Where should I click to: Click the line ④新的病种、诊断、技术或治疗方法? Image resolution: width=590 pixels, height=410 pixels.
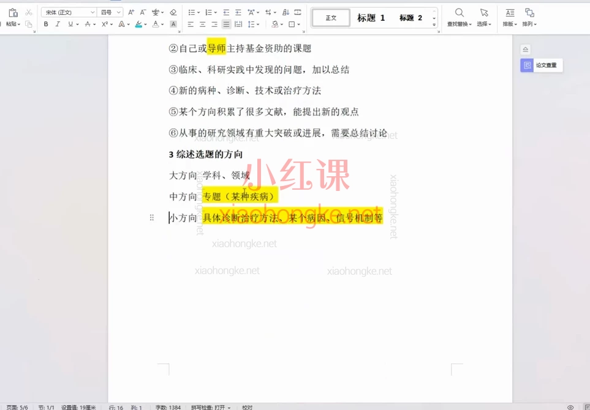click(245, 91)
